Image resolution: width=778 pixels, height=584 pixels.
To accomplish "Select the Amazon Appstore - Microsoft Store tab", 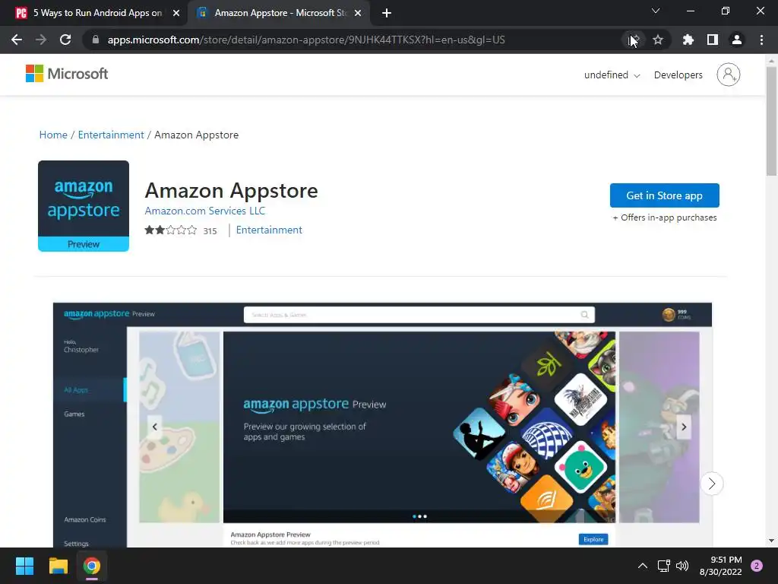I will (x=278, y=13).
